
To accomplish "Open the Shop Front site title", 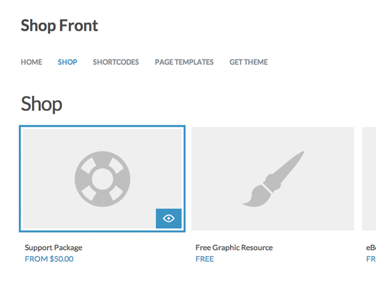I will 60,26.
